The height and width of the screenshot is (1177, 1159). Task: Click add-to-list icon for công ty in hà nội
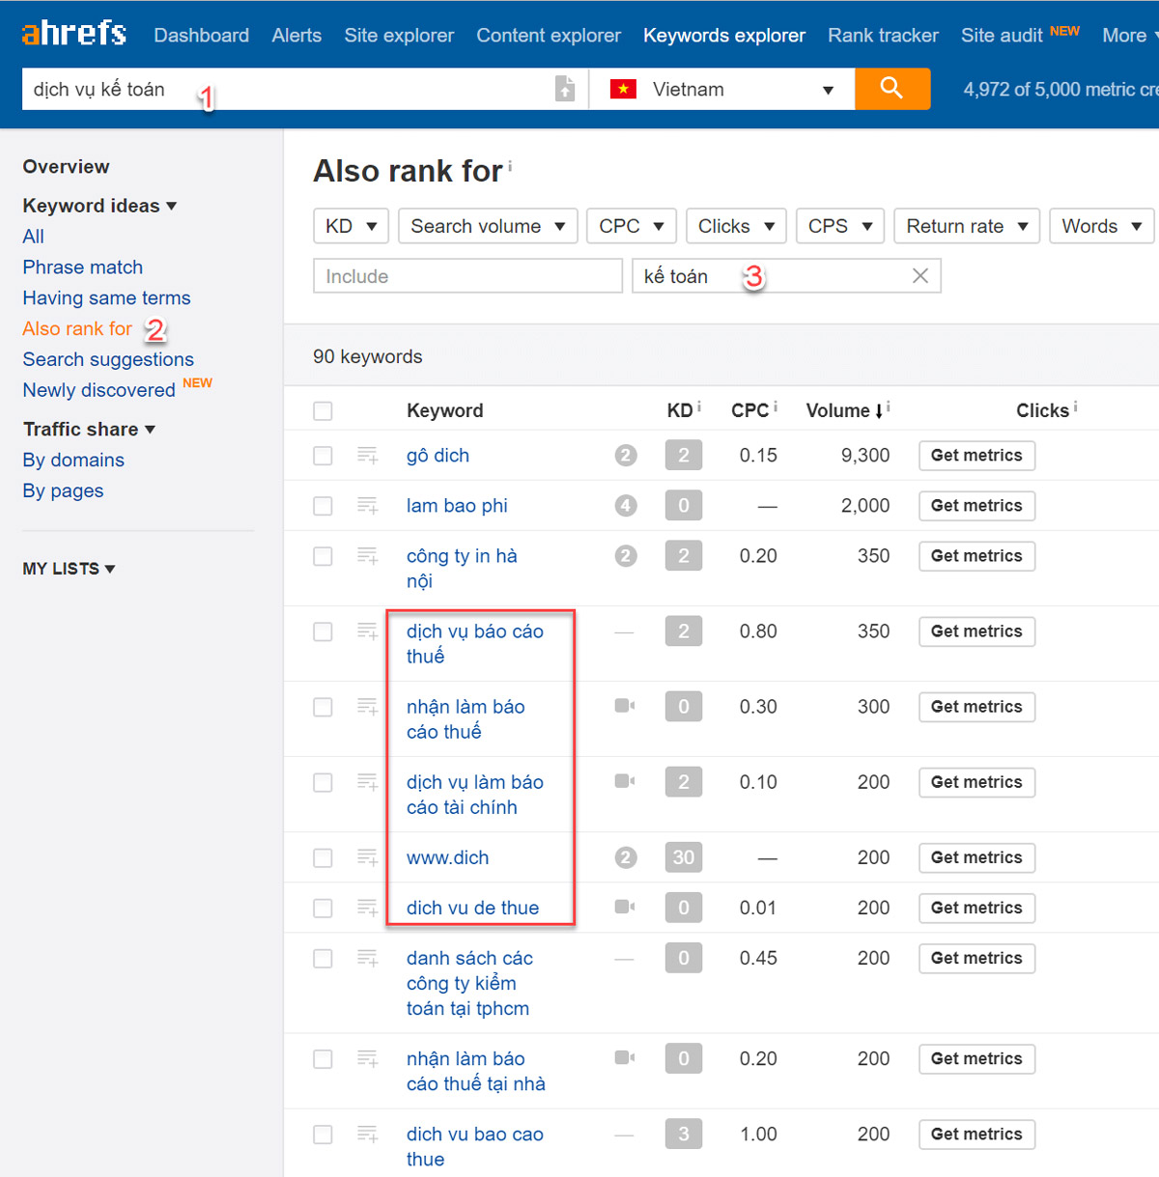(x=367, y=555)
